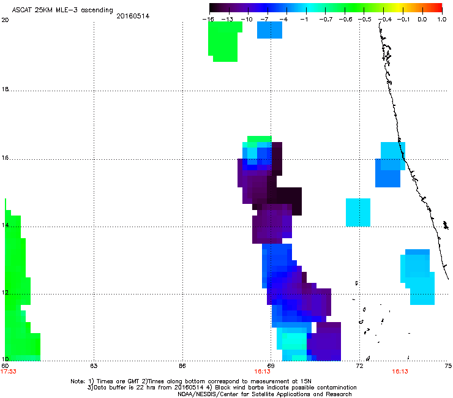This screenshot has height=398, width=453.
Task: Click the -13 colorbar label
Action: (x=227, y=20)
